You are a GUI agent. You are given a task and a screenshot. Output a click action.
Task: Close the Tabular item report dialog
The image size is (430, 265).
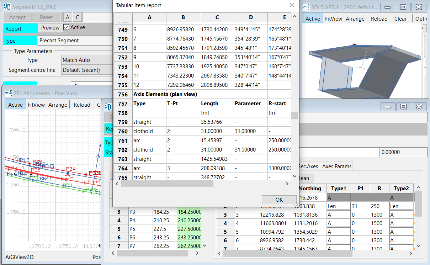pos(292,5)
